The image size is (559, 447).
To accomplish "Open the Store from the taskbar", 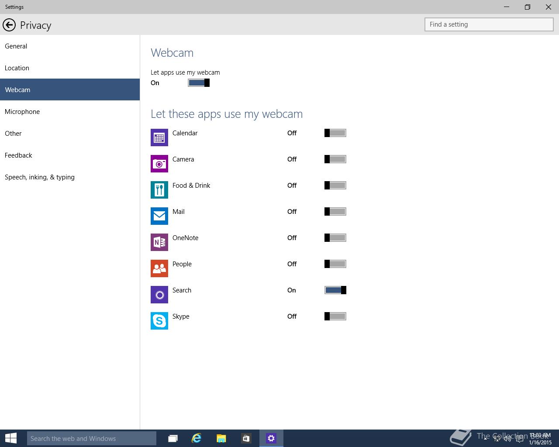I will coord(246,438).
